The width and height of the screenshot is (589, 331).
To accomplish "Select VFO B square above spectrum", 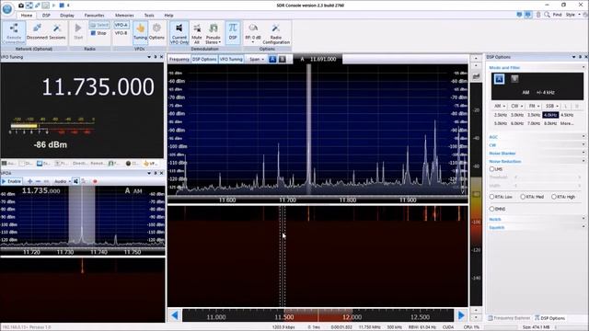I will point(283,59).
